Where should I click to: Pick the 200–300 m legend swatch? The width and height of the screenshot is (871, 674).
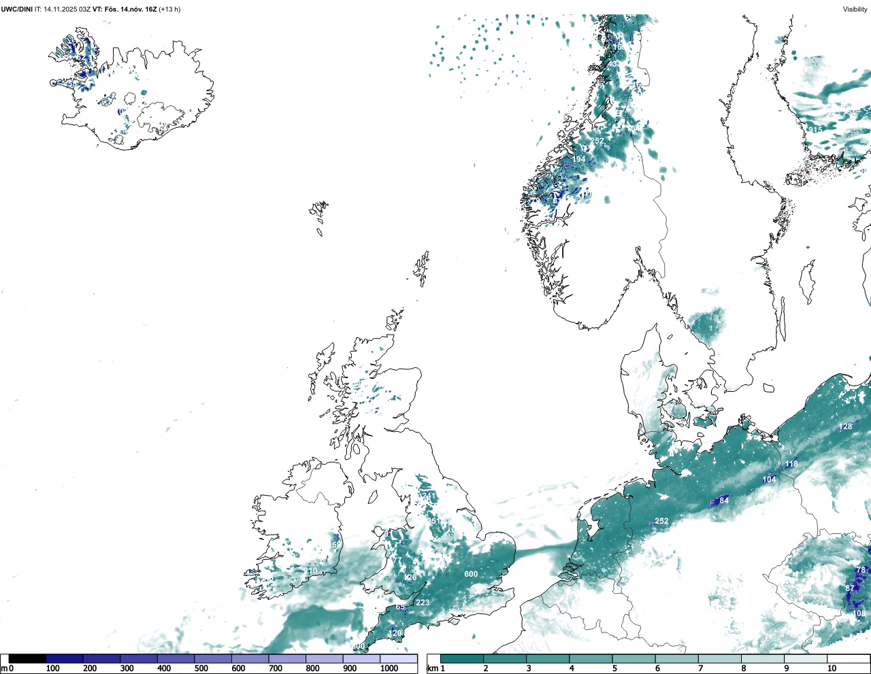pos(102,658)
